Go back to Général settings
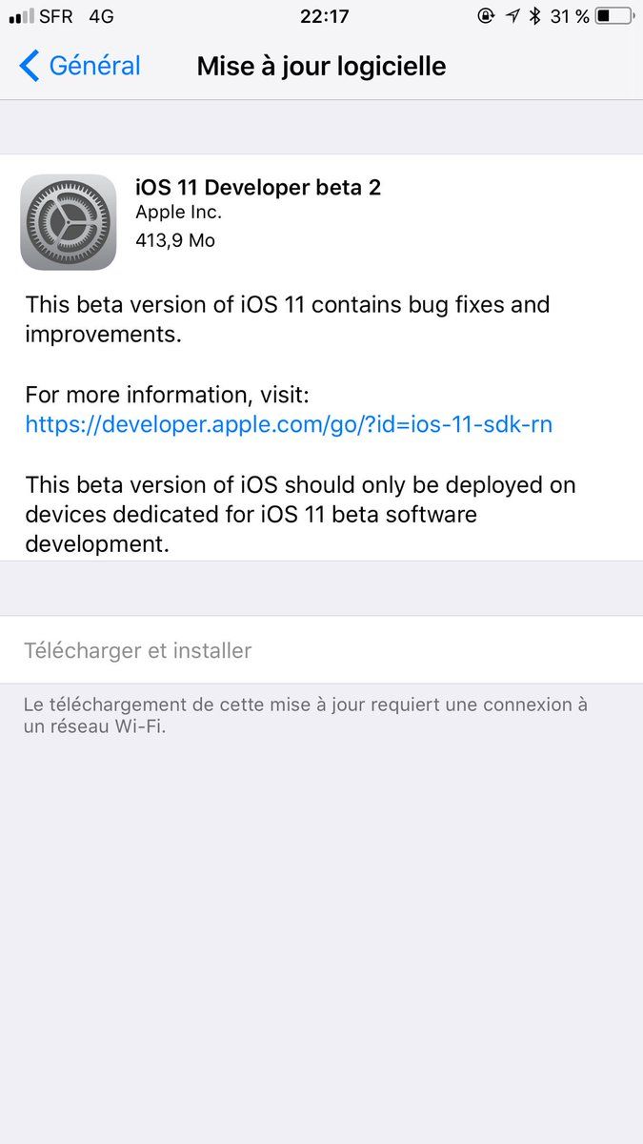Image resolution: width=643 pixels, height=1144 pixels. 80,66
